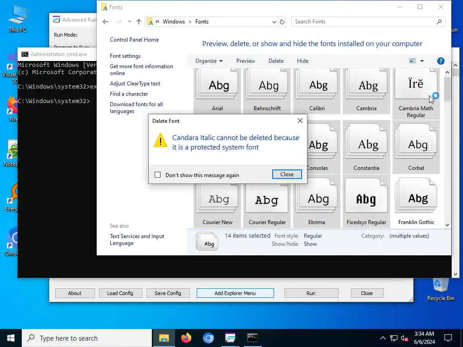Change the view layout icon

pos(412,61)
